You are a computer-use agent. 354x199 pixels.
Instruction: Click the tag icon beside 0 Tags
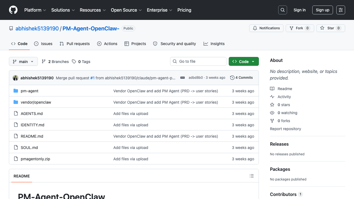(x=74, y=62)
